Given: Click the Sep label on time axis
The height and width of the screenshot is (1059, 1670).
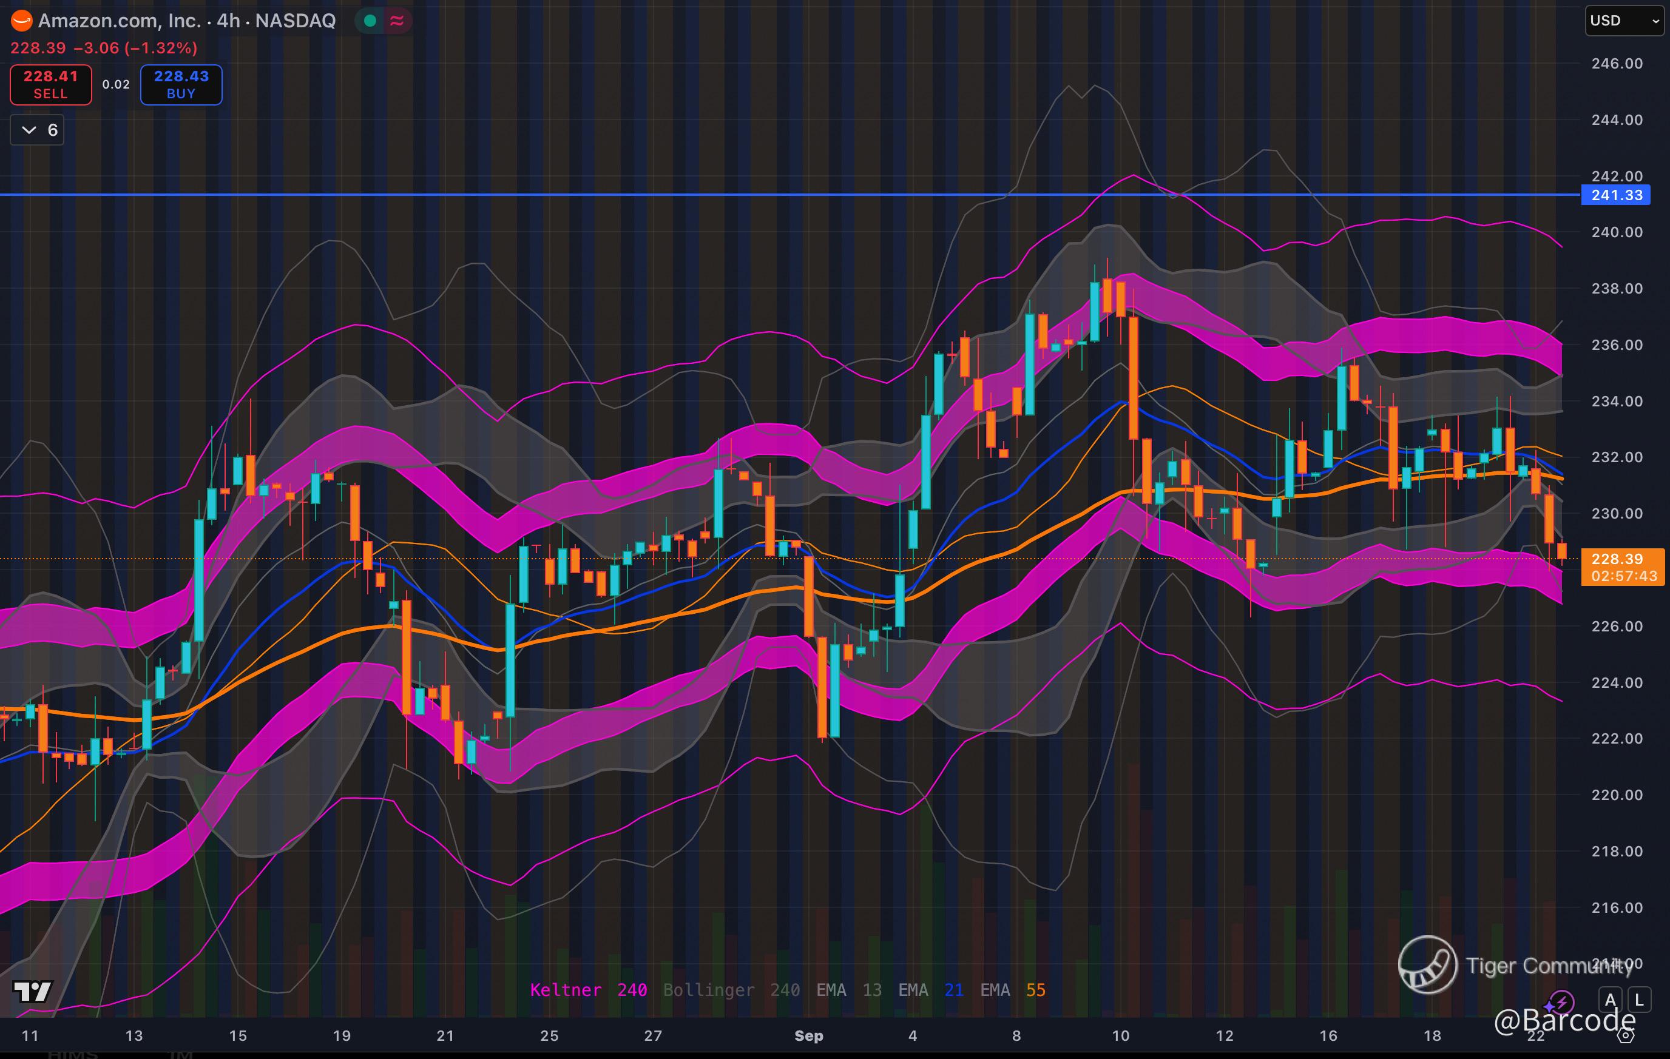Looking at the screenshot, I should click(x=809, y=1035).
